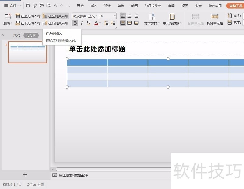244x189 pixels.
Task: Click the line spacing icon
Action: [x=106, y=23]
